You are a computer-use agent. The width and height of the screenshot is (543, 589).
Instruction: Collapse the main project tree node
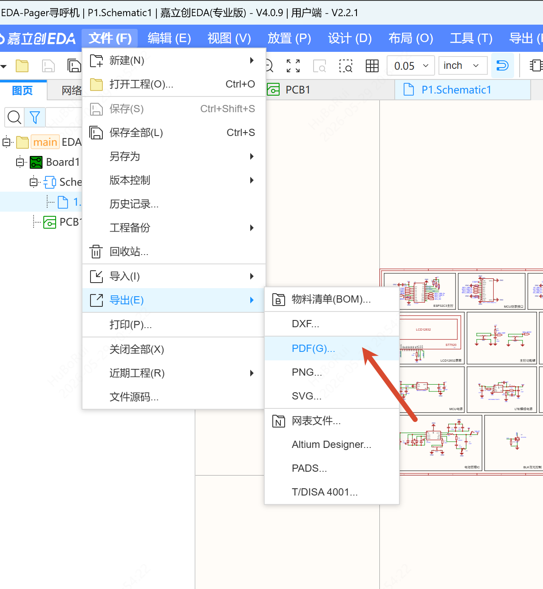point(6,142)
